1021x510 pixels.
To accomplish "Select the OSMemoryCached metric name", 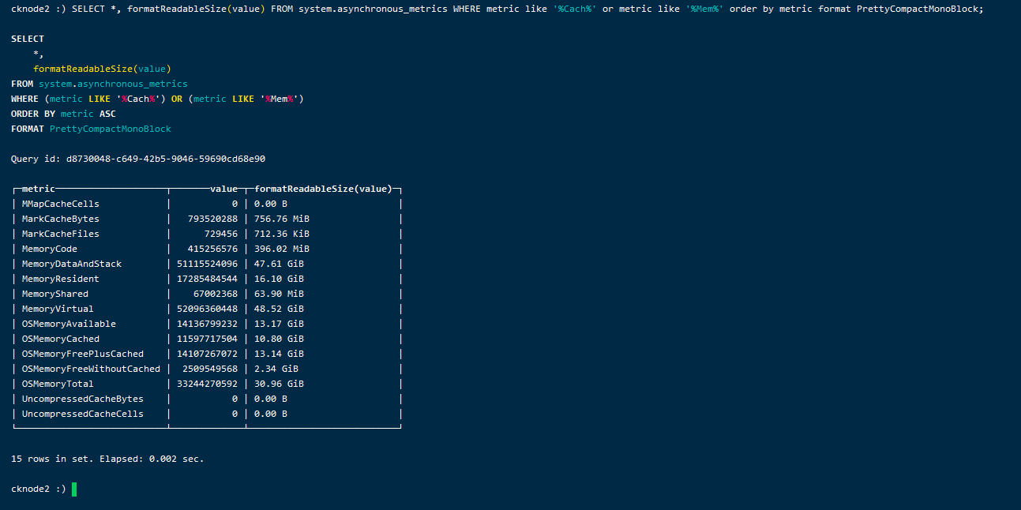I will pos(61,339).
